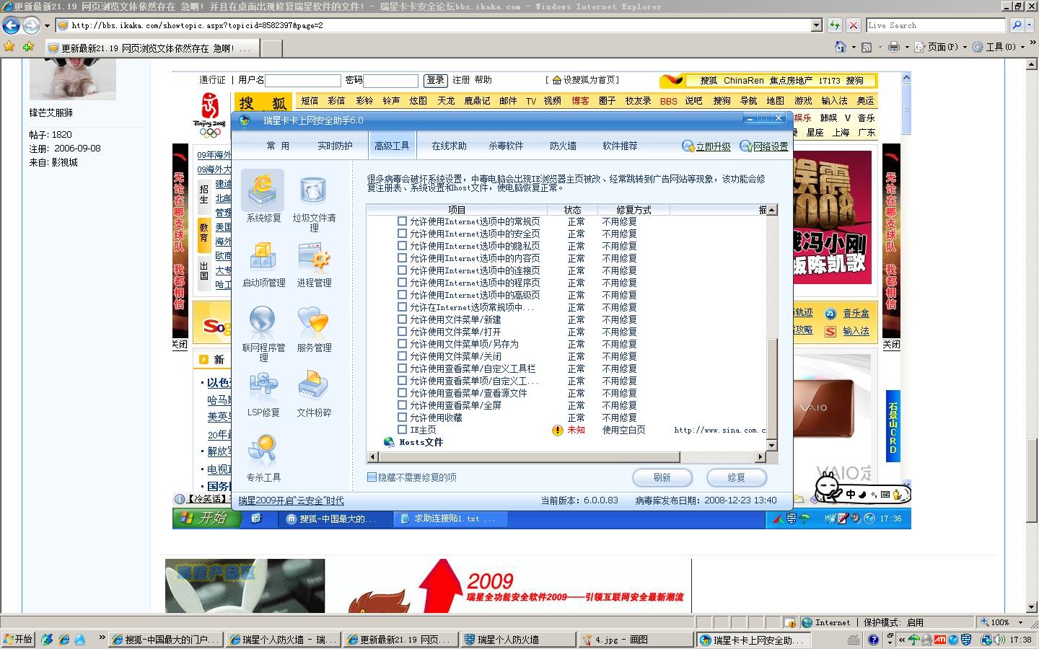Select checkbox for 允许使用Internet选项中的高级页
1039x649 pixels.
click(403, 295)
